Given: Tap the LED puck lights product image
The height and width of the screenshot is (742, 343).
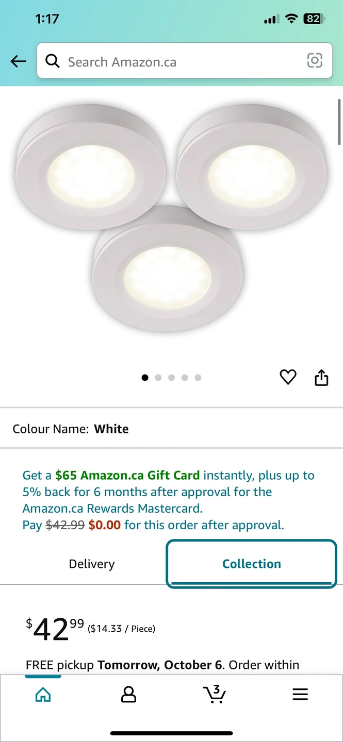Looking at the screenshot, I should [x=170, y=216].
